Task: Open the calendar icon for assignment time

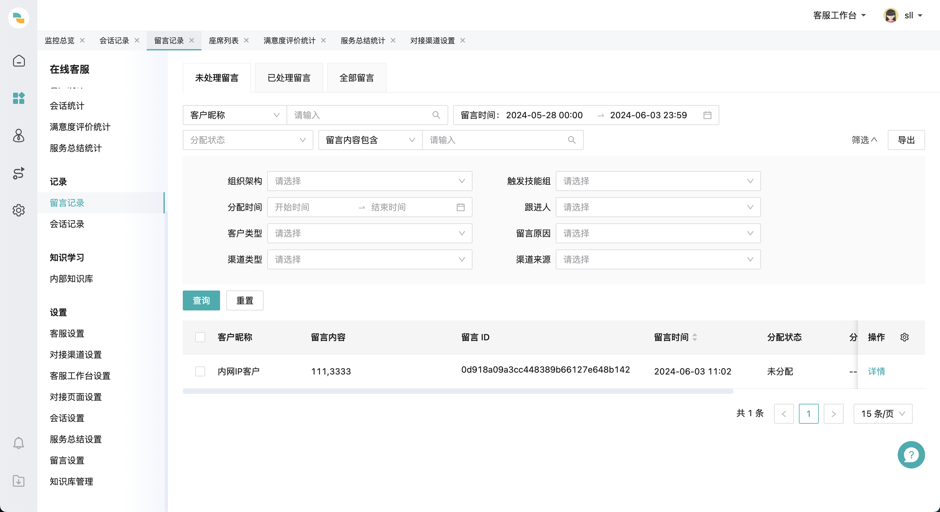Action: click(460, 207)
